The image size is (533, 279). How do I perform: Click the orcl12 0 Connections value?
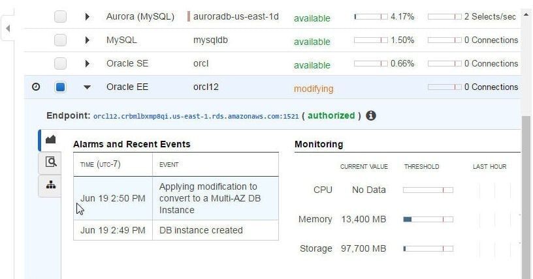(x=491, y=87)
